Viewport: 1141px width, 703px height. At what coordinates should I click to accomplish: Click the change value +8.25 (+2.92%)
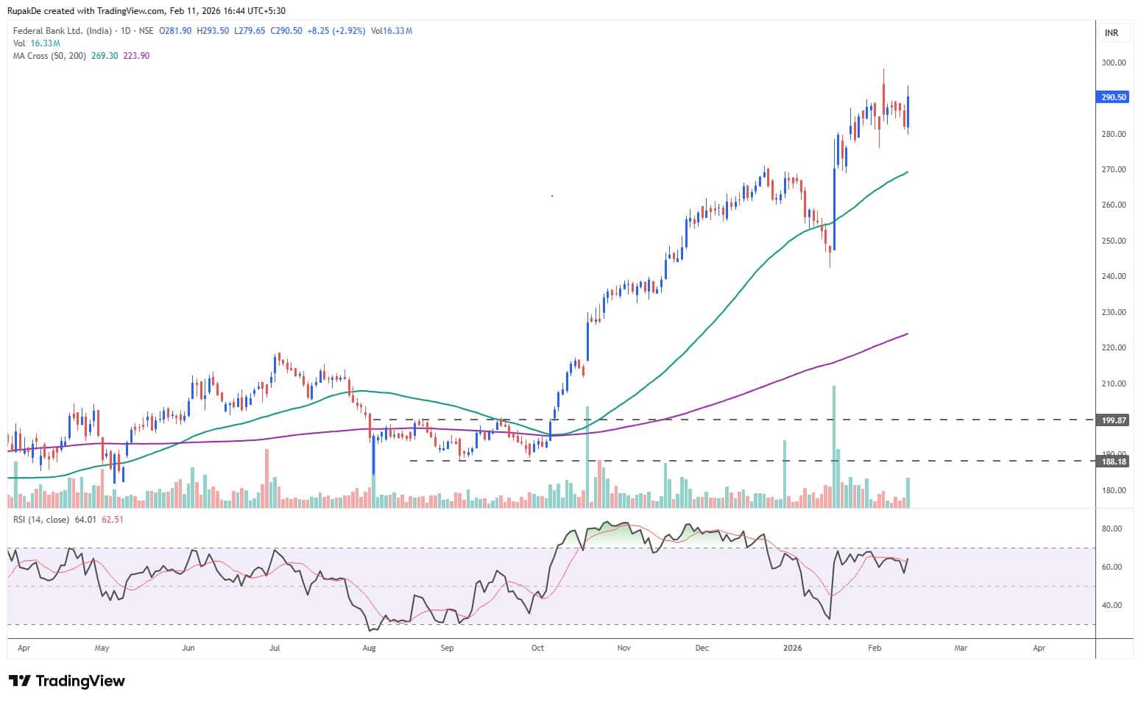point(336,31)
